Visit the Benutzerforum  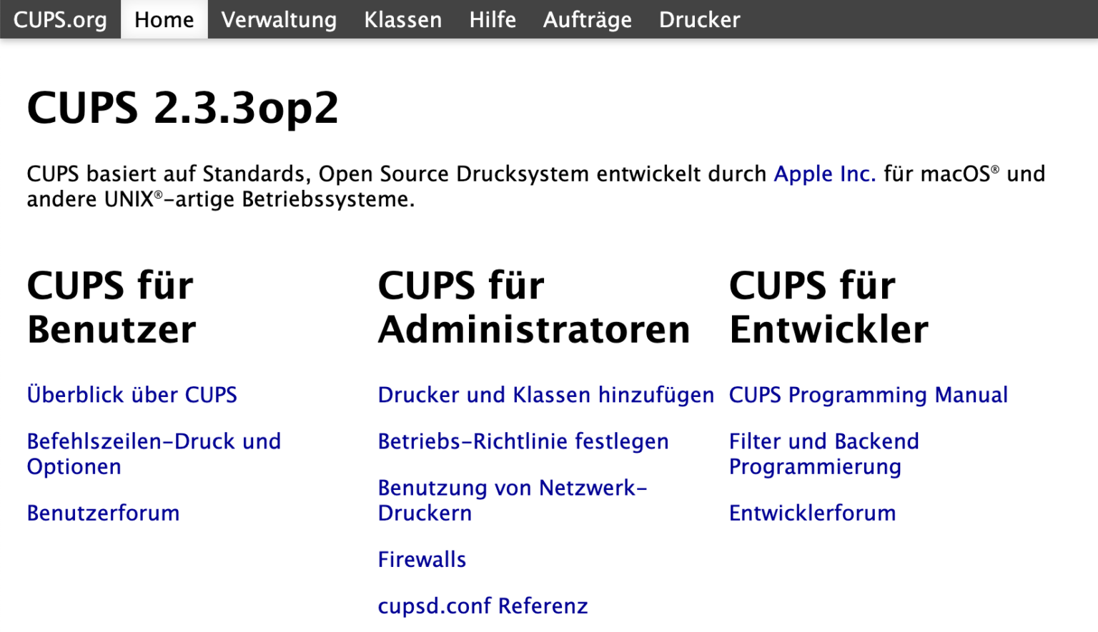pyautogui.click(x=103, y=513)
